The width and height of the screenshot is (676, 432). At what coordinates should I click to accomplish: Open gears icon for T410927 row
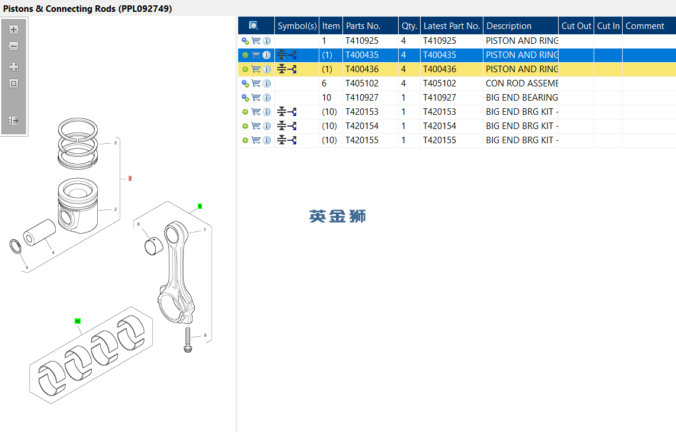245,98
